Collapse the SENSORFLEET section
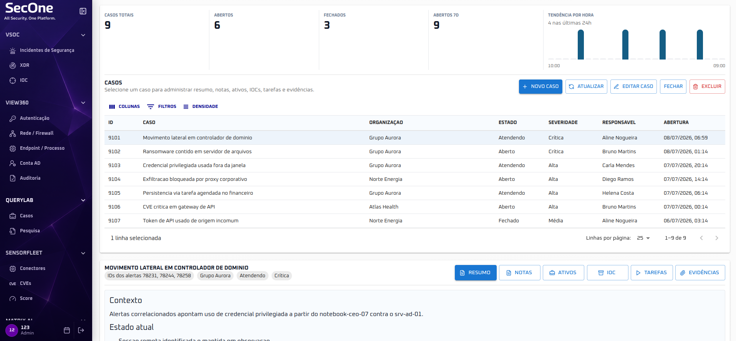Viewport: 736px width, 341px height. click(83, 253)
